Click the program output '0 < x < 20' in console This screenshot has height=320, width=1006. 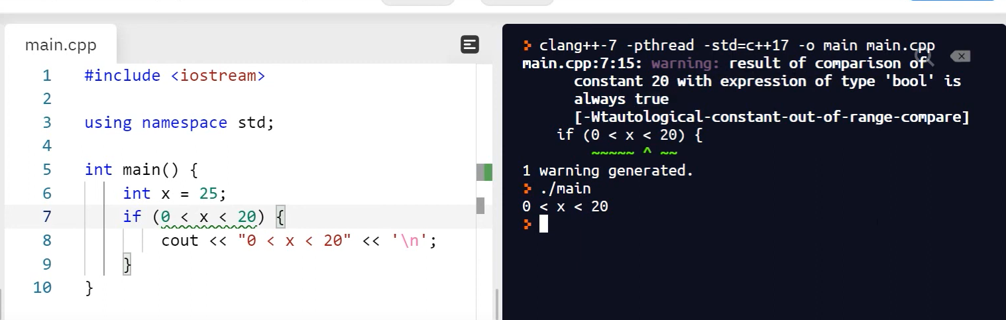(565, 207)
